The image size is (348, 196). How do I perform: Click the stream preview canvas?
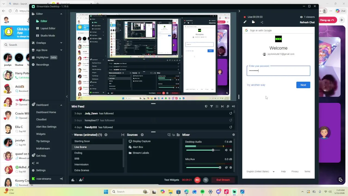click(x=153, y=57)
